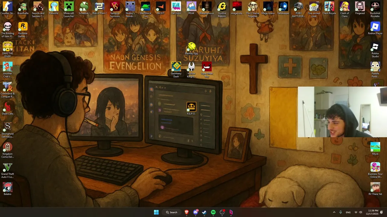Image resolution: width=387 pixels, height=217 pixels.
Task: Click the microphone tray icon
Action: point(341,212)
